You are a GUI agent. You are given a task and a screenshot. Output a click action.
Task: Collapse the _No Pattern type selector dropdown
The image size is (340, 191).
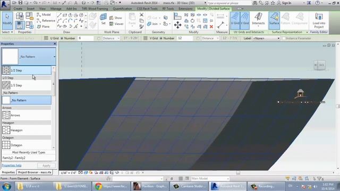tap(54, 57)
